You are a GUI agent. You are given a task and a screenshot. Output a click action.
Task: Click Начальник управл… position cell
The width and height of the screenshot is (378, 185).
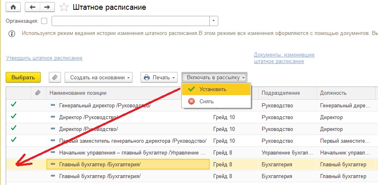tap(345, 153)
